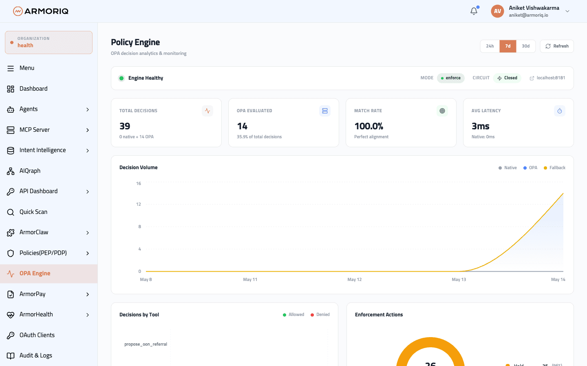The height and width of the screenshot is (366, 587).
Task: Select OPA Engine menu item
Action: (x=49, y=274)
